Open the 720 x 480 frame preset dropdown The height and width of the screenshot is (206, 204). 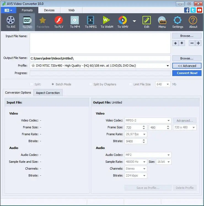coord(194,128)
